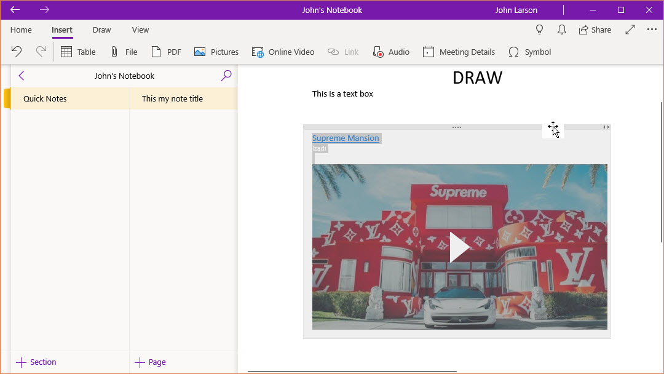Open the more options ellipsis menu
This screenshot has height=374, width=664.
[652, 30]
